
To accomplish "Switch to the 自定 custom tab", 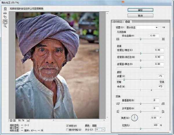I will click(x=128, y=22).
